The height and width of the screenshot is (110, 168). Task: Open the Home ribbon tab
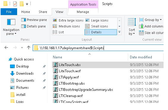point(26,12)
